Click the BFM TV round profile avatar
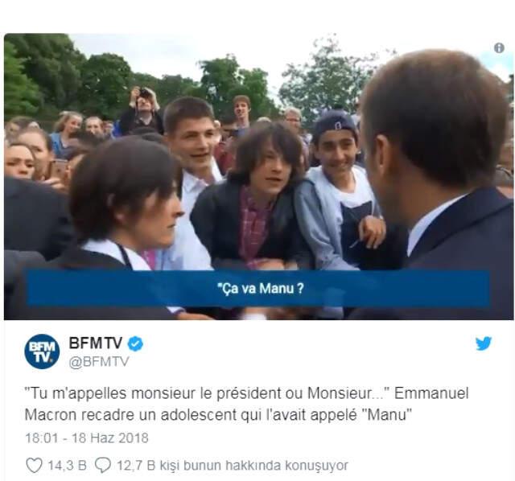Image resolution: width=515 pixels, height=481 pixels. coord(42,351)
